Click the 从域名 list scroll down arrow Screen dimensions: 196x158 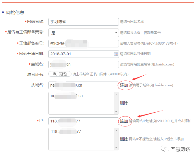tap(116, 112)
